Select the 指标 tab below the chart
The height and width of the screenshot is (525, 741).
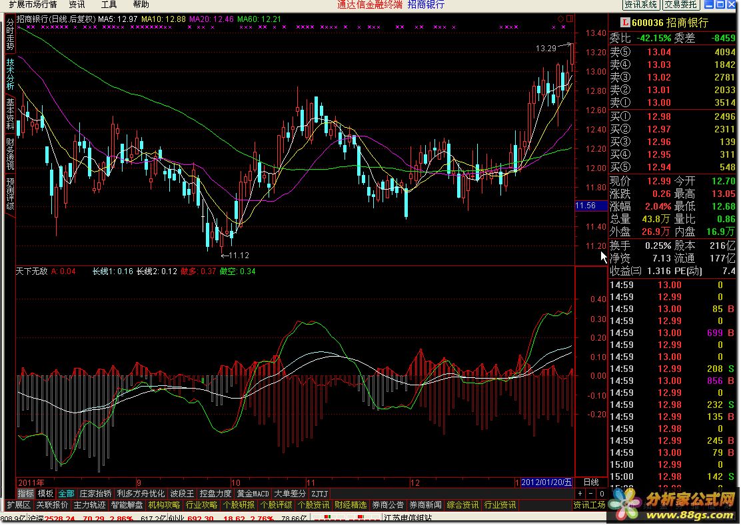[x=25, y=494]
